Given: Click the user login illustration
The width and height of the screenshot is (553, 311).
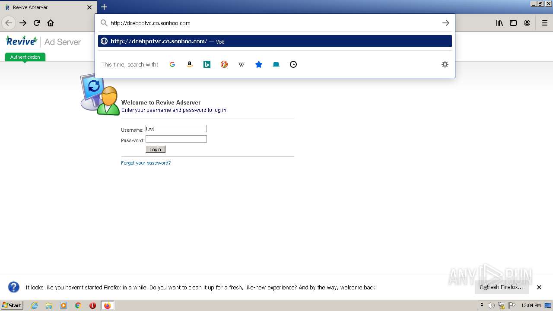Looking at the screenshot, I should 100,95.
